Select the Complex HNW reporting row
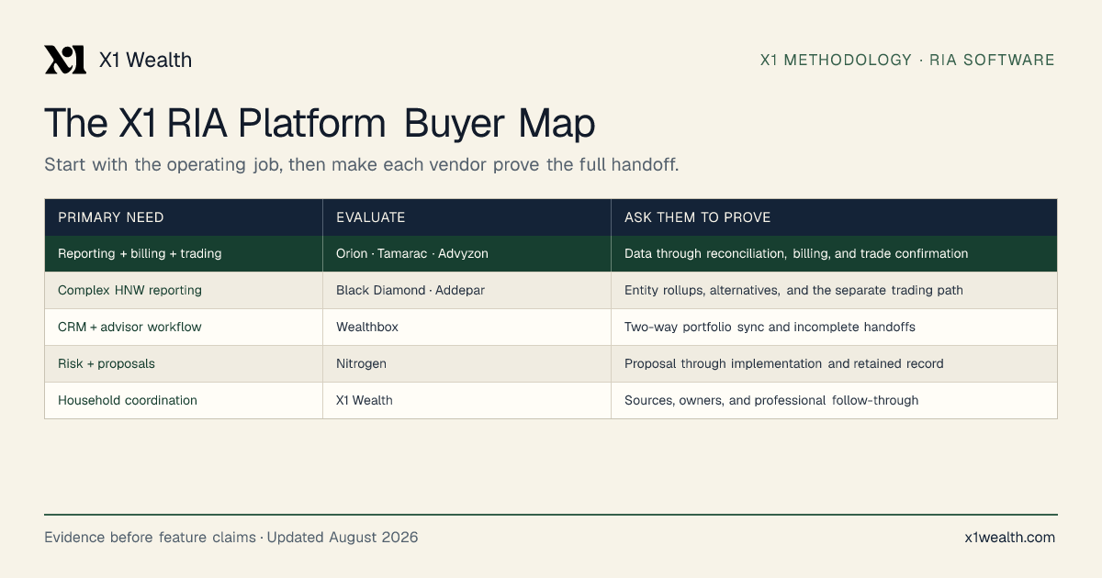 click(x=551, y=290)
